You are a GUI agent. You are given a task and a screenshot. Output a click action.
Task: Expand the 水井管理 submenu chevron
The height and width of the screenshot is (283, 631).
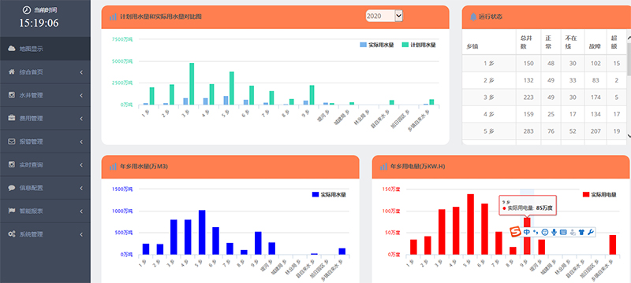(x=81, y=95)
